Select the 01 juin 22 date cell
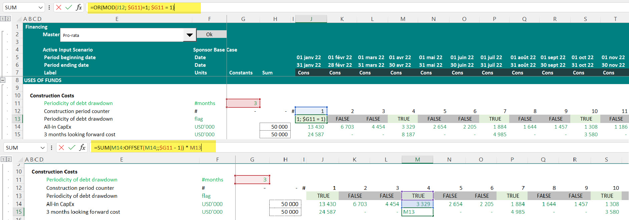Image resolution: width=629 pixels, height=220 pixels. 462,57
